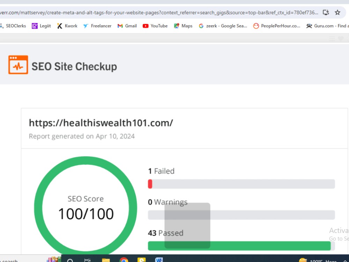Open the Legiit bookmark
Viewport: 349px width, 262px height.
[x=42, y=26]
